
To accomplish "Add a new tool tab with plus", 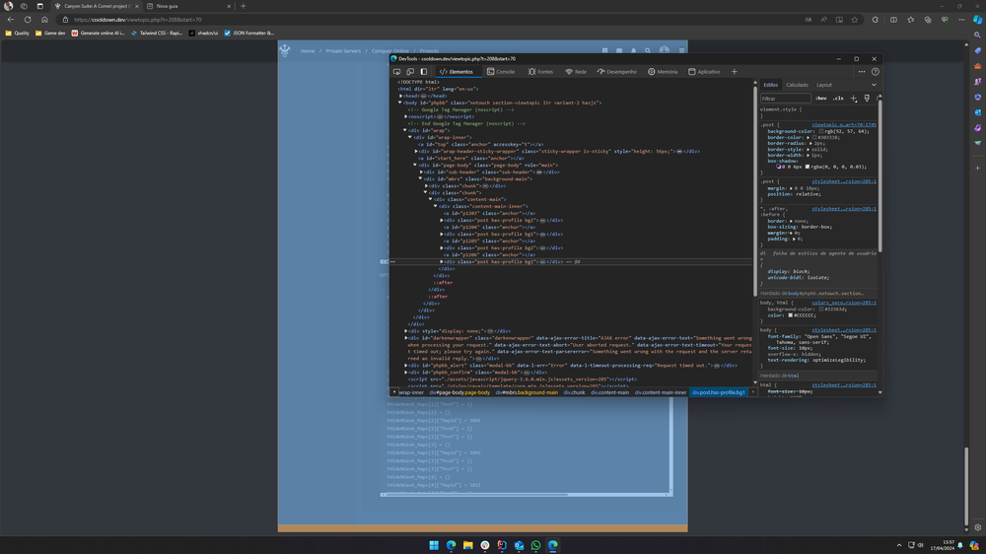I will pos(734,72).
